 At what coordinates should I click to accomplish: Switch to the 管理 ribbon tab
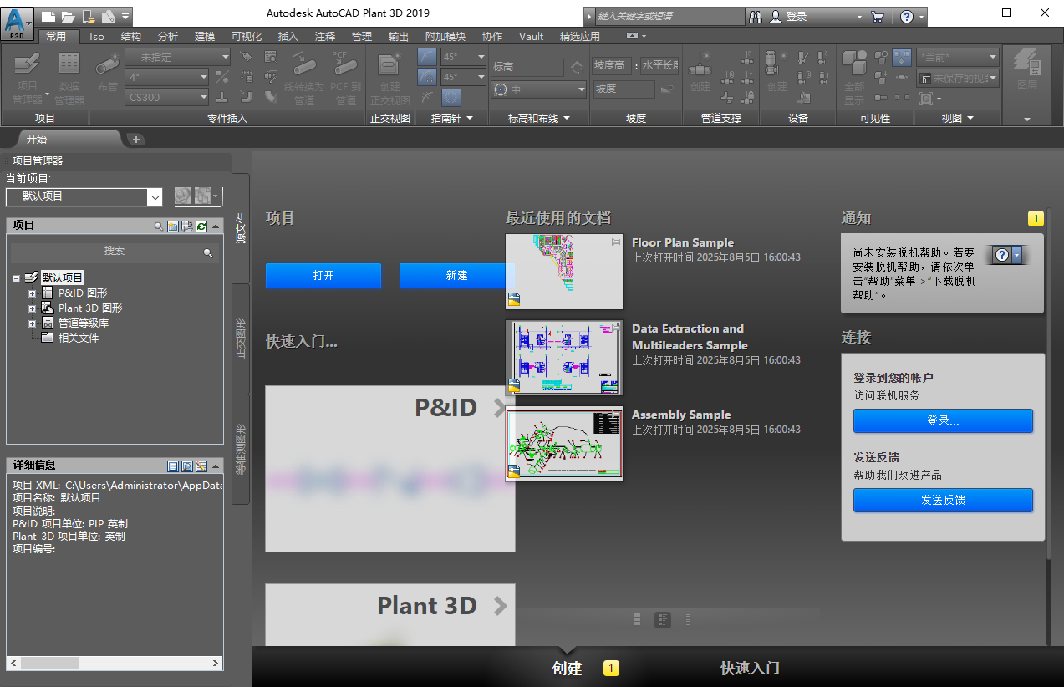[x=360, y=36]
